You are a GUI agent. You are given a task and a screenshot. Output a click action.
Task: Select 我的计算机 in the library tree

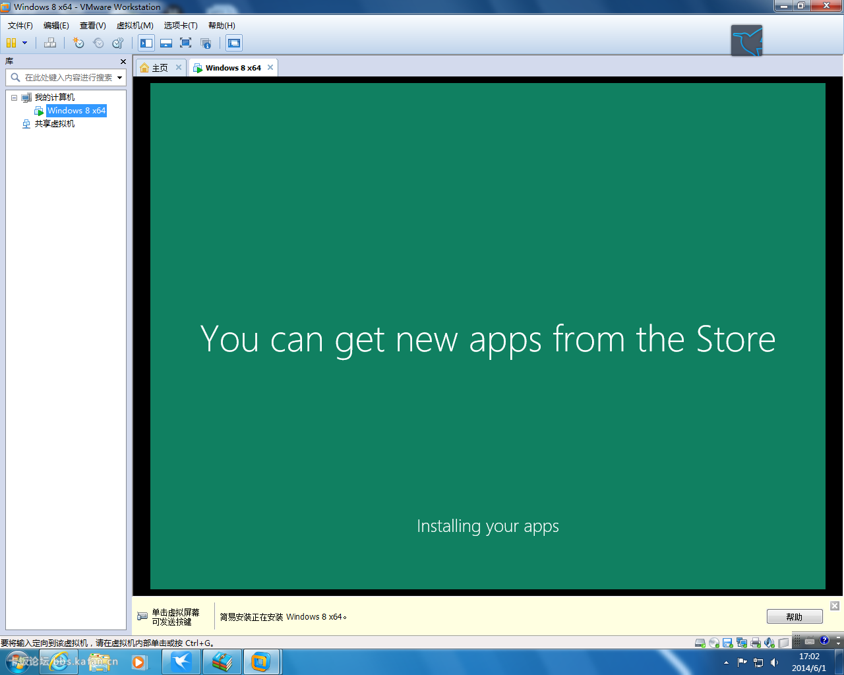pyautogui.click(x=54, y=98)
